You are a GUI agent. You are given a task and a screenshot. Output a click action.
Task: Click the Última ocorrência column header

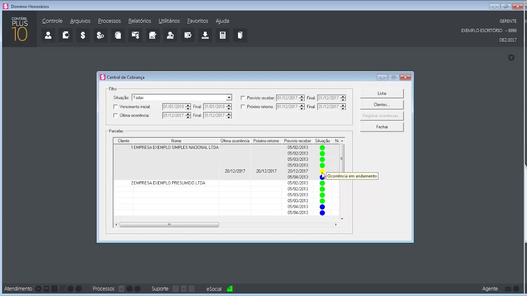235,141
